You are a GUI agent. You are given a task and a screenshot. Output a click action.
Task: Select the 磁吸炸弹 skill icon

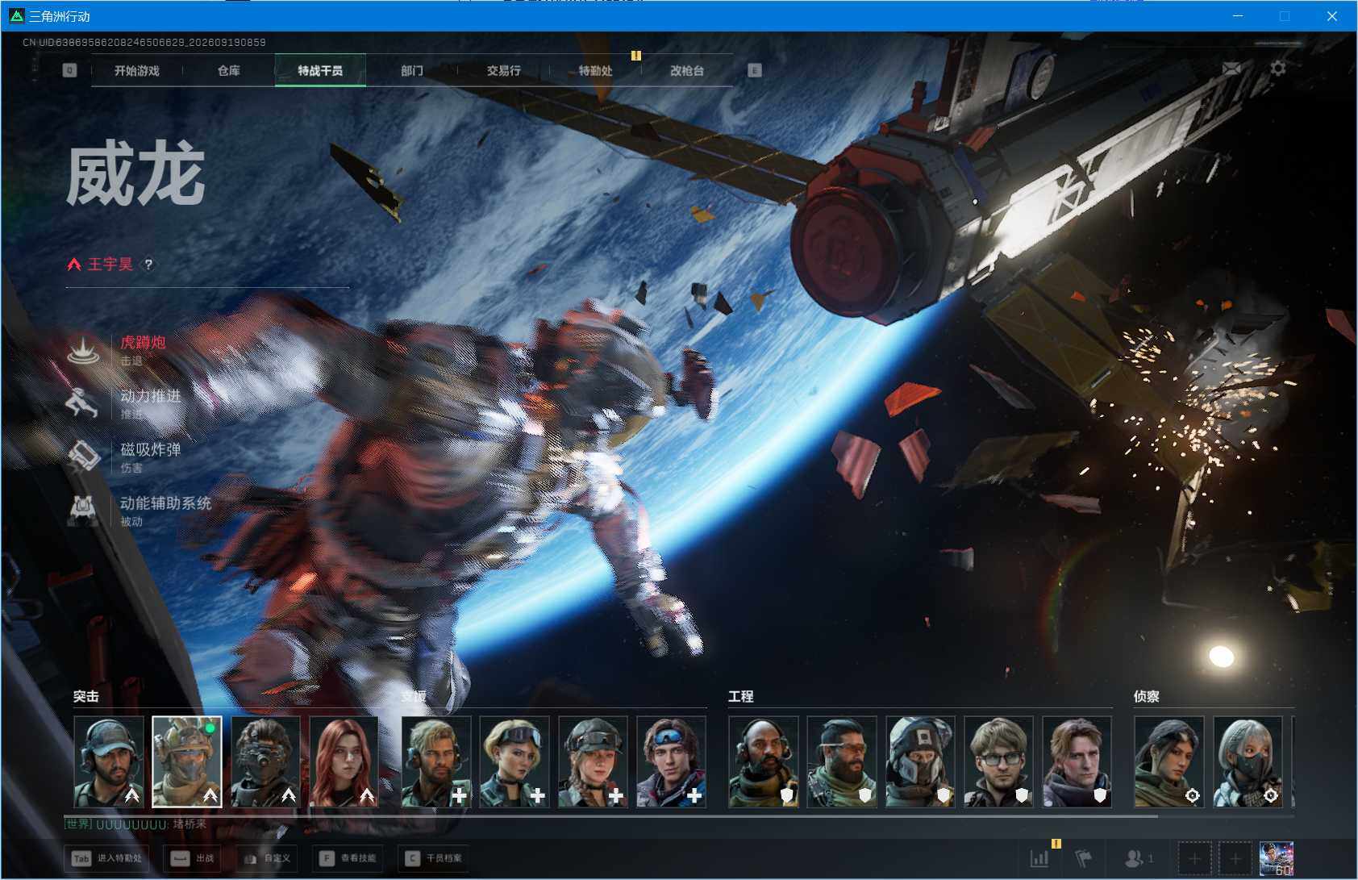click(x=83, y=457)
